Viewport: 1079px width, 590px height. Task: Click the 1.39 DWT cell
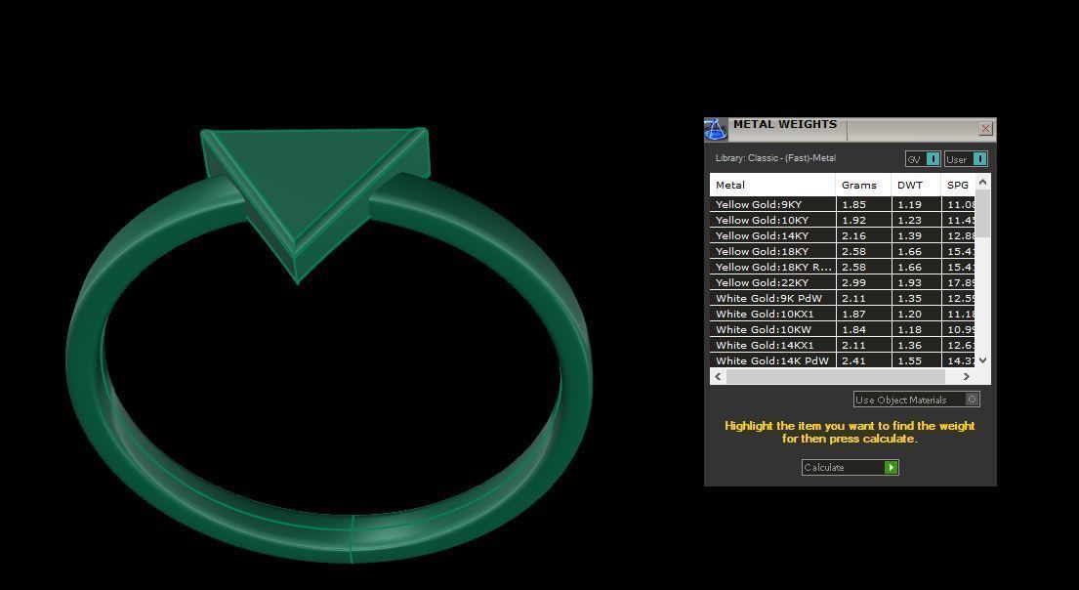point(916,235)
